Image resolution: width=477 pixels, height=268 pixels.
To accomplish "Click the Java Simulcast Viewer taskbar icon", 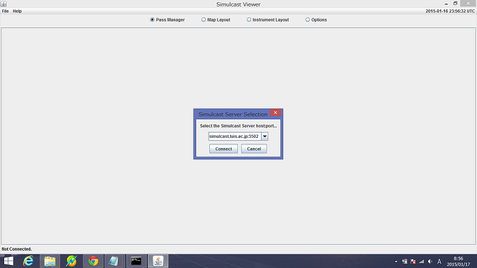I will 158,261.
